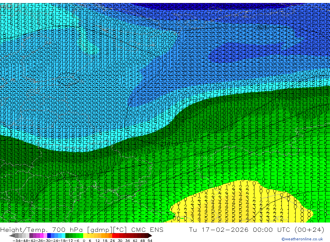The image size is (330, 242).
Task: Click the '30' legend scale value
Action: point(120,241)
